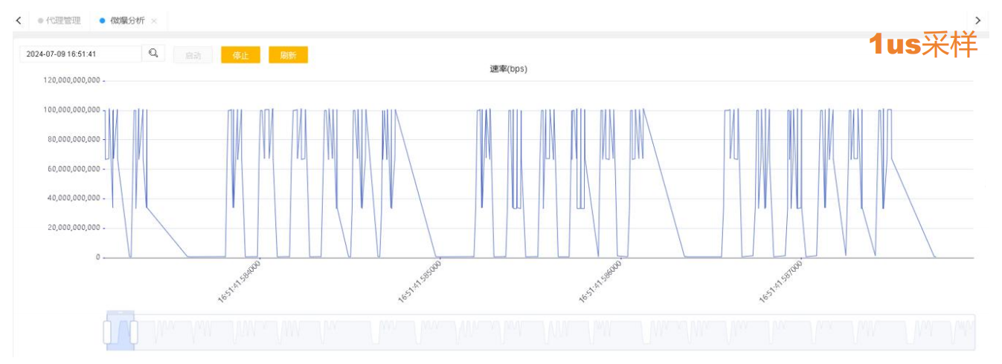Click the greyed-out 启动 button
Viewport: 1002px width, 364px height.
(x=193, y=55)
